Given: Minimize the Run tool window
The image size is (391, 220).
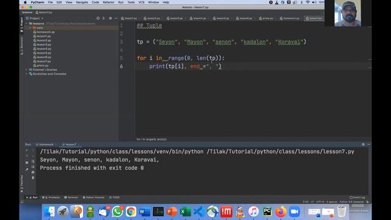Looking at the screenshot, I should 369,144.
